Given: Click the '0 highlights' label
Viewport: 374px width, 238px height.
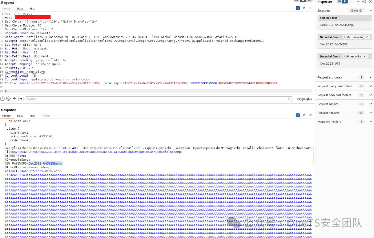Looking at the screenshot, I should [304, 99].
